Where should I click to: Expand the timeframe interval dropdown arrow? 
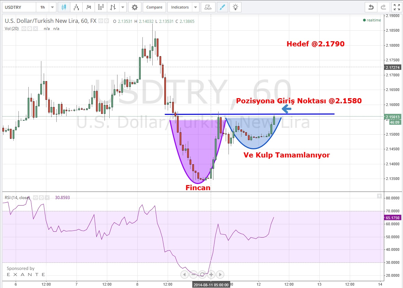(53, 7)
